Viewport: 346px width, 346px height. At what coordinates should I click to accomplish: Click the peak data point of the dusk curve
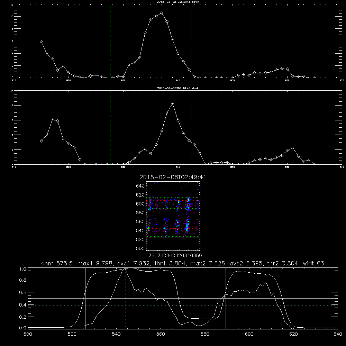[x=173, y=103]
